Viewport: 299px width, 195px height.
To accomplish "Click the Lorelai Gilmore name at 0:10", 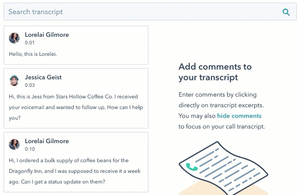I will point(47,141).
